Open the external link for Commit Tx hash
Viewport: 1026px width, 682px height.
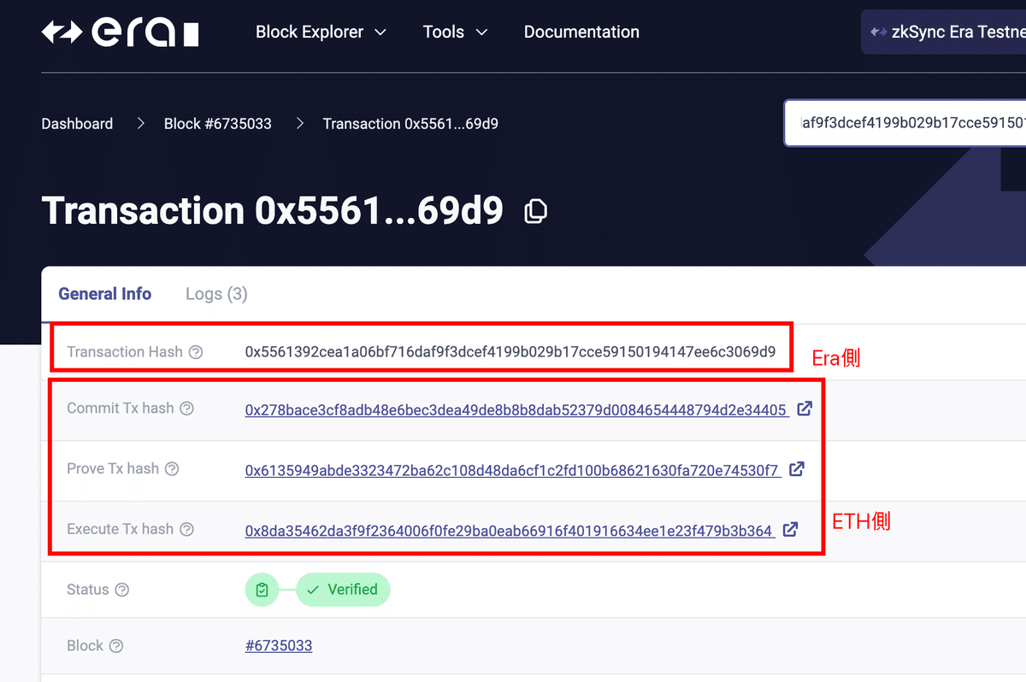click(805, 409)
